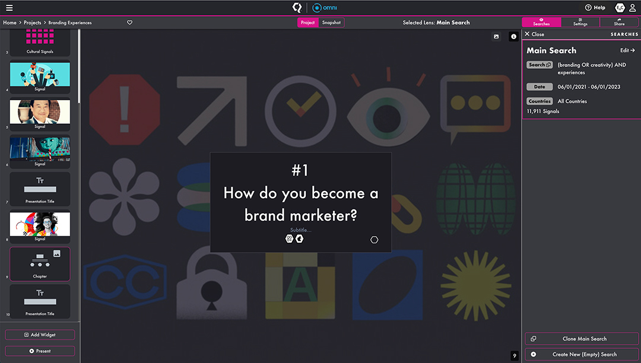The height and width of the screenshot is (363, 641).
Task: Expand Main Search via Edit arrow
Action: [x=627, y=50]
